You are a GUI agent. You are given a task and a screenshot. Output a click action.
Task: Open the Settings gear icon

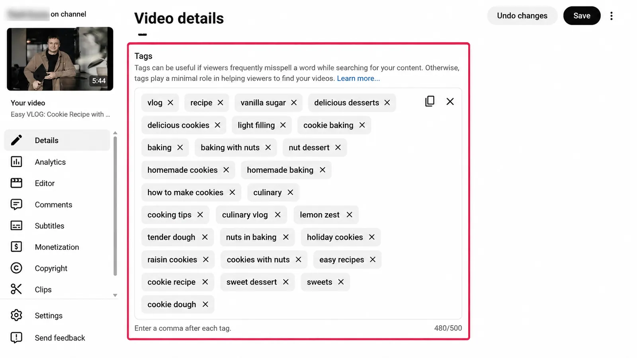pyautogui.click(x=16, y=315)
